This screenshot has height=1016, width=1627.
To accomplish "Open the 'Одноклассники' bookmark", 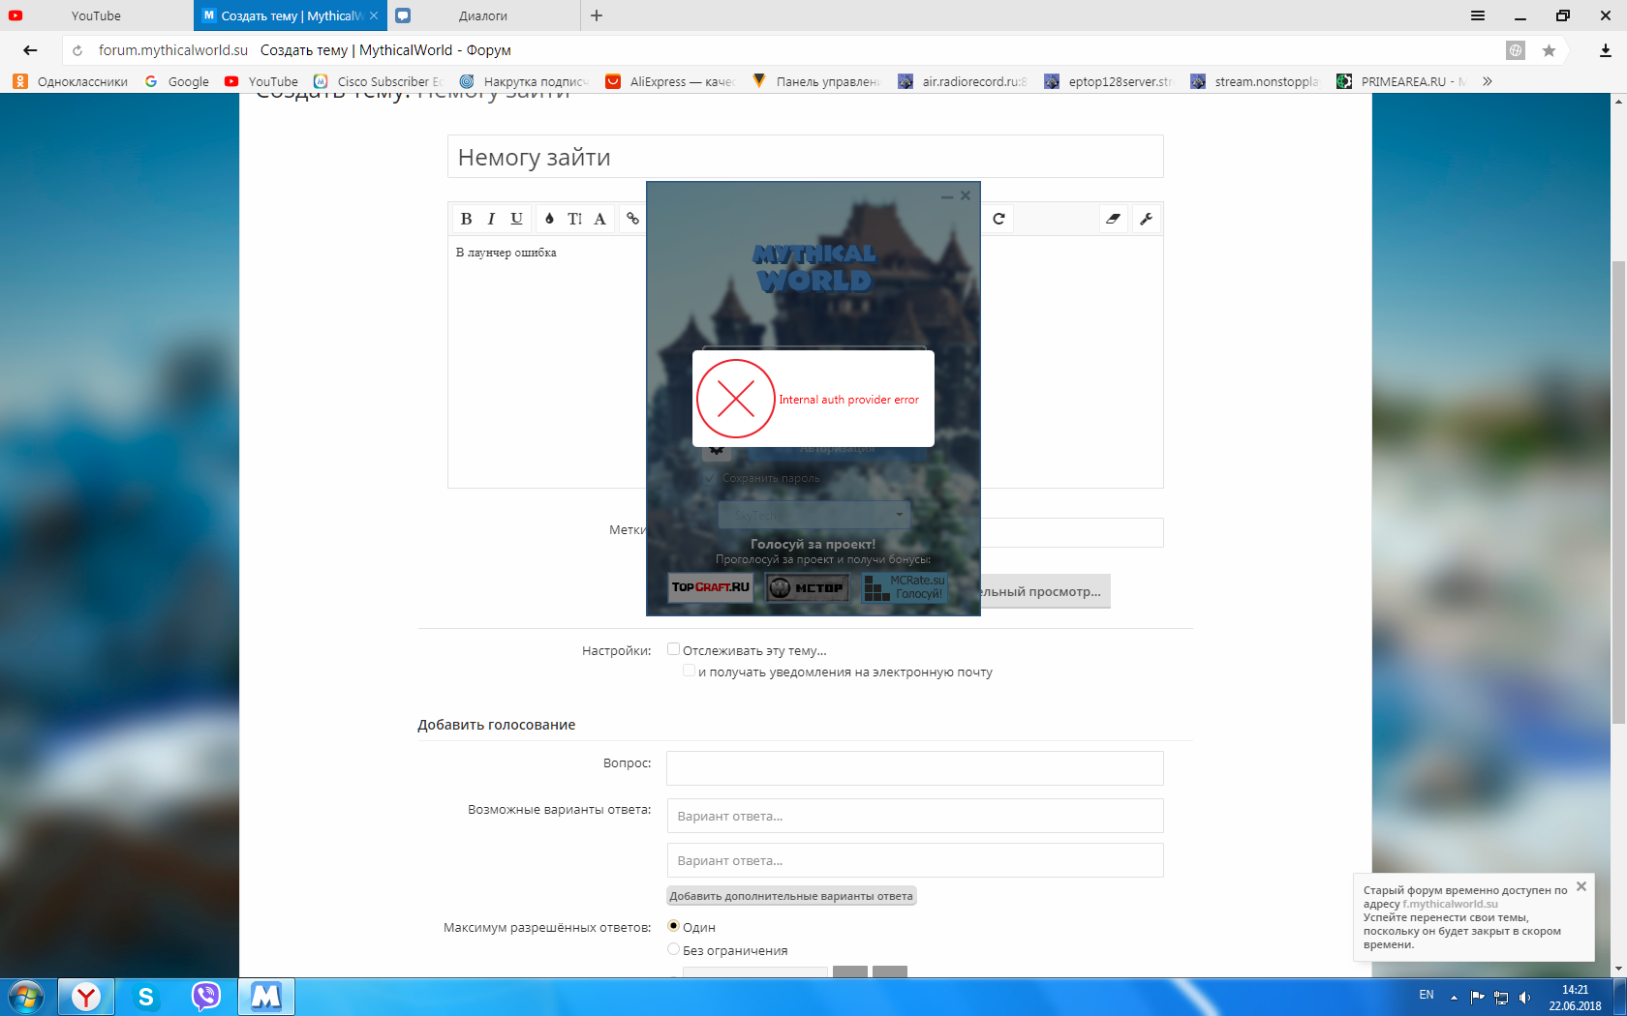I will (x=71, y=81).
